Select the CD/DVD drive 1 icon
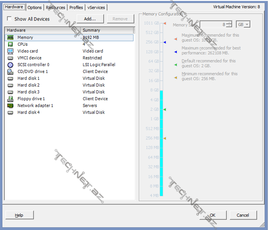The height and width of the screenshot is (230, 268). point(11,72)
